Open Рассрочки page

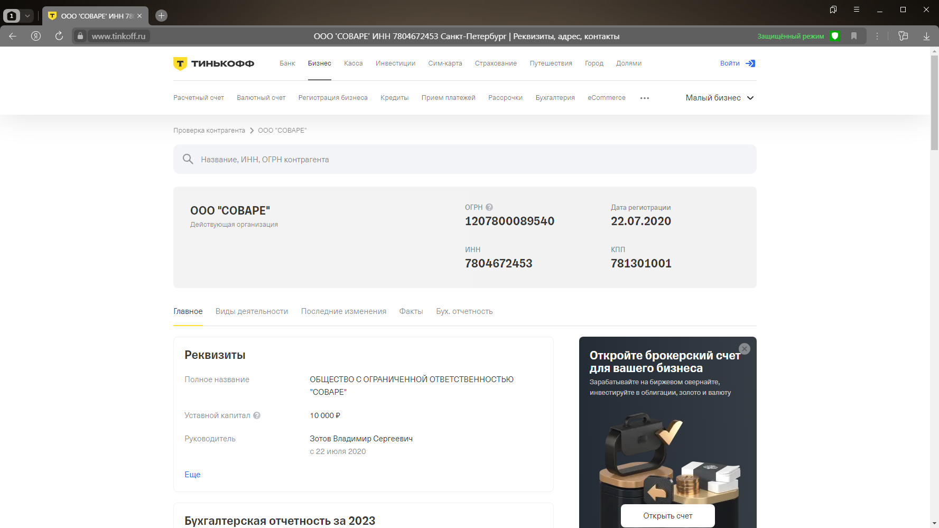pos(506,98)
